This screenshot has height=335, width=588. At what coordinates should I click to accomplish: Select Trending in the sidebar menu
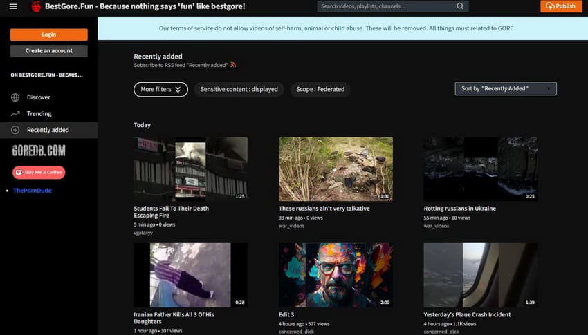(39, 113)
